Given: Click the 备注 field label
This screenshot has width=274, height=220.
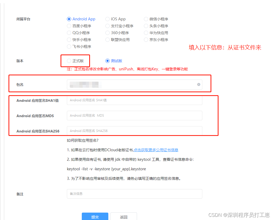Looking at the screenshot, I should pyautogui.click(x=20, y=194).
